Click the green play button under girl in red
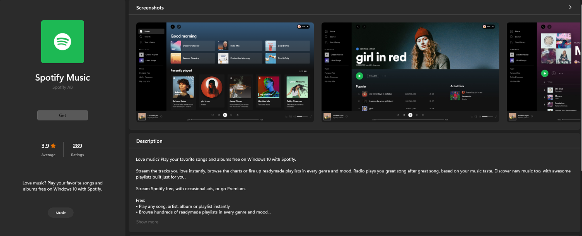This screenshot has height=236, width=582. (x=359, y=76)
